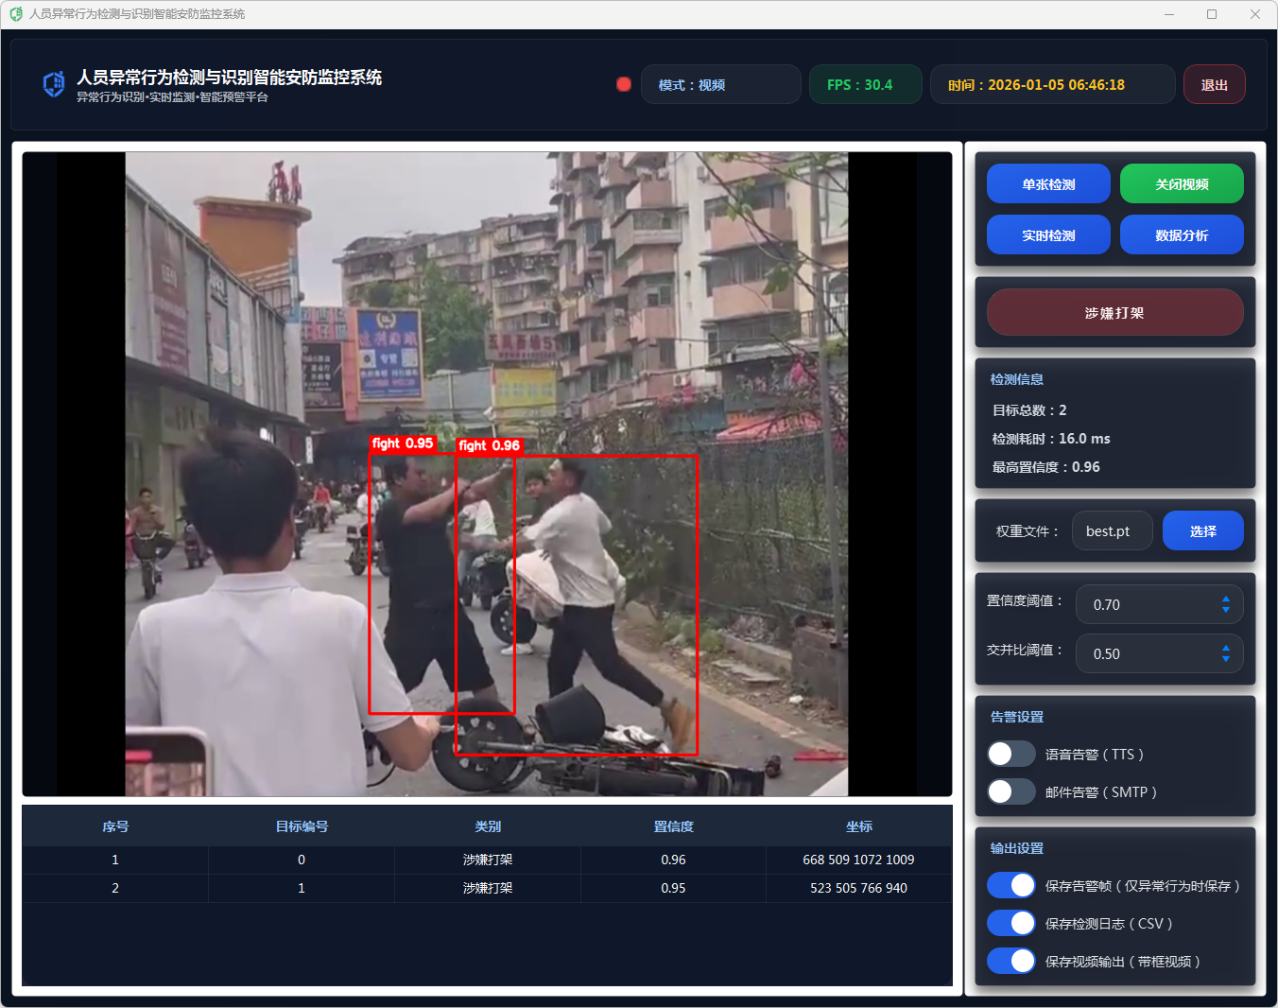The height and width of the screenshot is (1008, 1278).
Task: Increase confidence threshold with up arrow
Action: point(1225,599)
